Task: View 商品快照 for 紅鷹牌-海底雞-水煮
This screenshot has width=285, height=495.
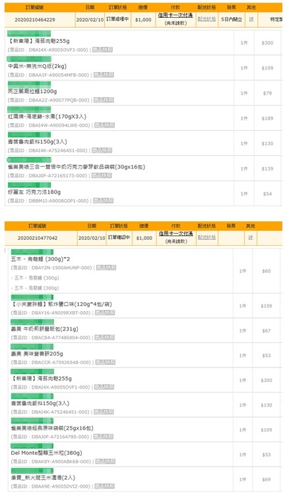Action: [105, 126]
